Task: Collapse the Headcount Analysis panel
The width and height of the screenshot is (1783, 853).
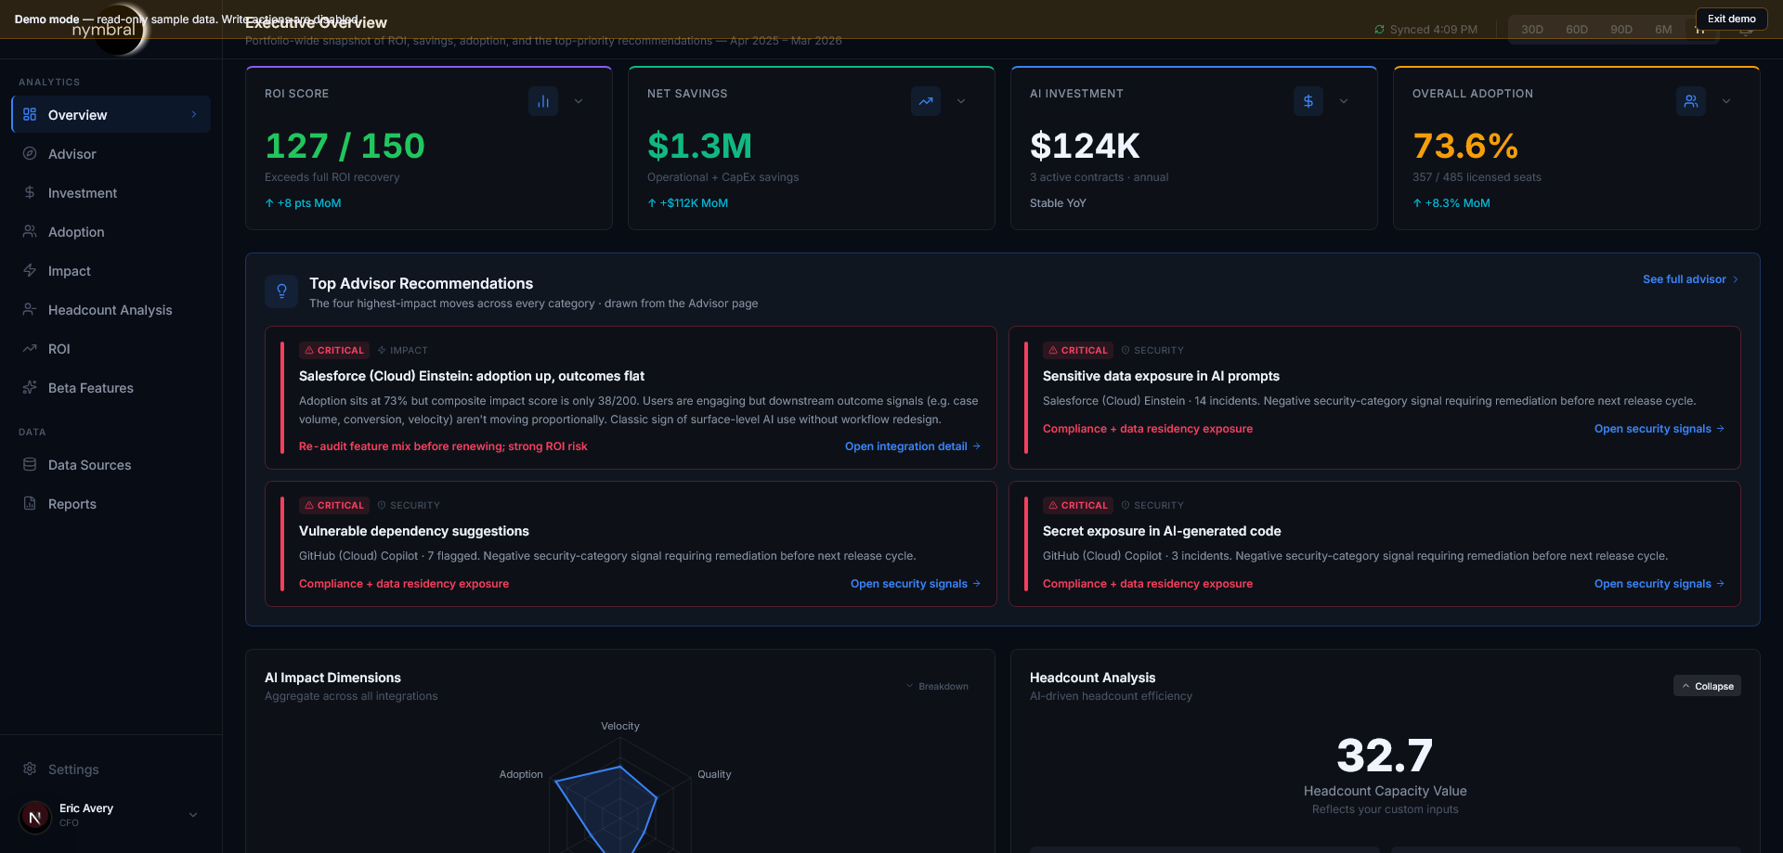Action: click(x=1707, y=686)
